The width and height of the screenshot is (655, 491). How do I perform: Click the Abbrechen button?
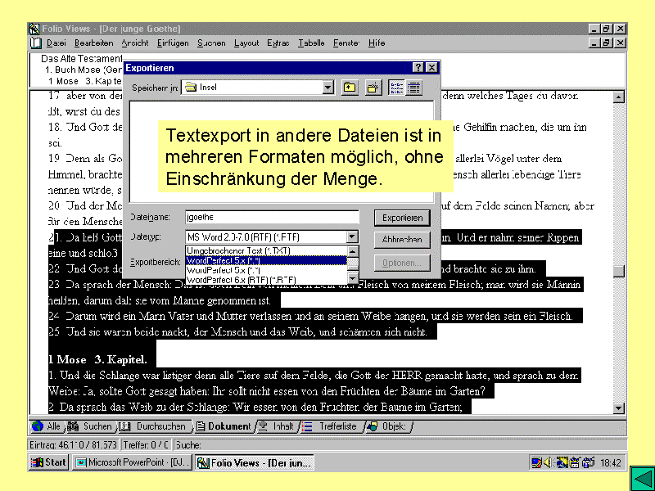[x=402, y=240]
